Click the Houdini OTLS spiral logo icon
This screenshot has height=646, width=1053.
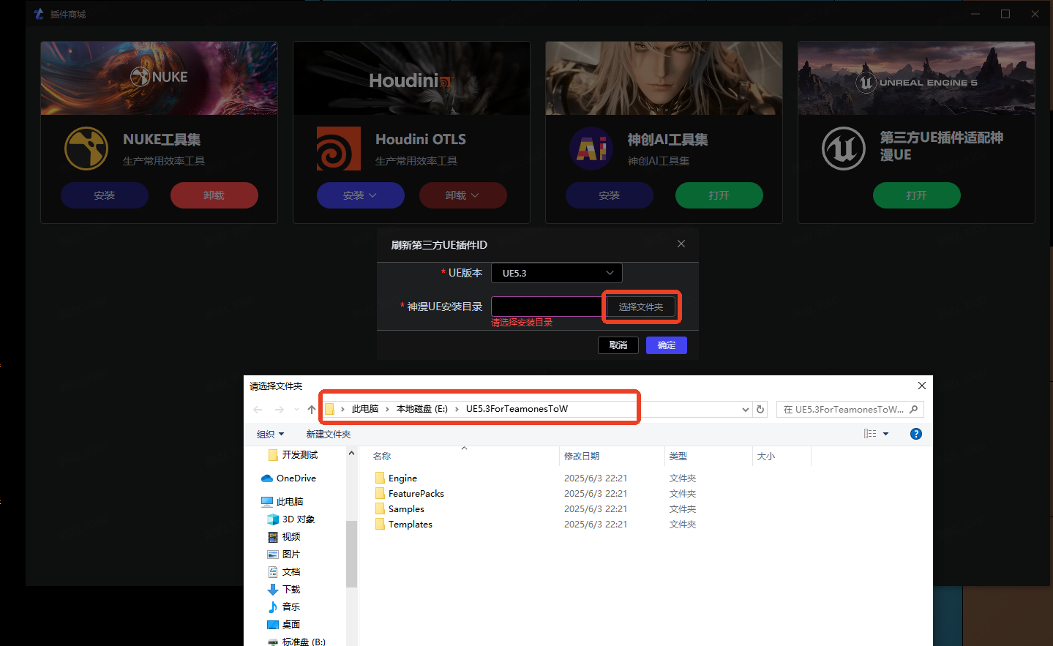tap(339, 149)
